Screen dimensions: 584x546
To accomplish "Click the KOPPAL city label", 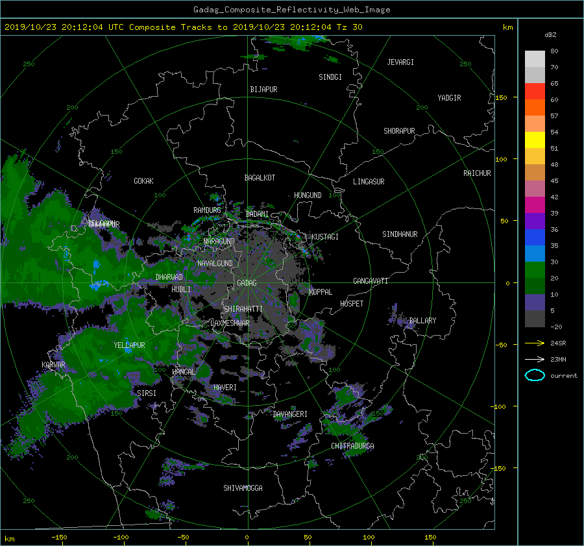I will (x=321, y=292).
